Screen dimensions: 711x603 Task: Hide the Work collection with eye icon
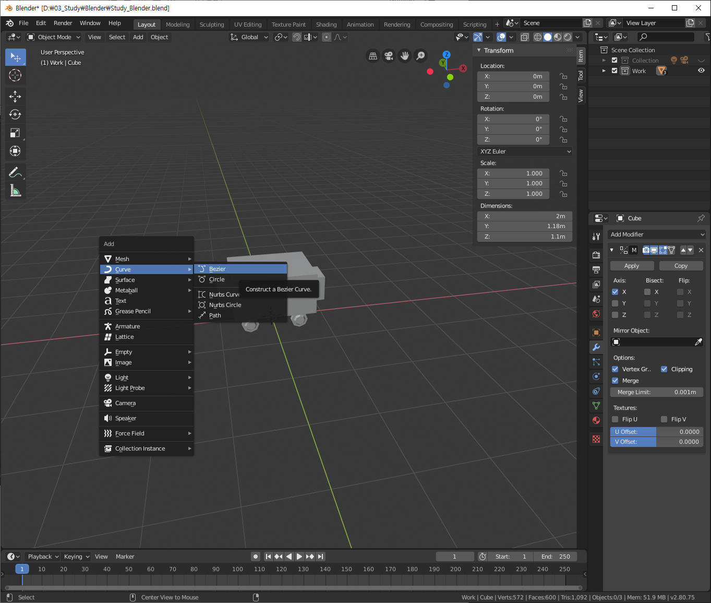[701, 70]
